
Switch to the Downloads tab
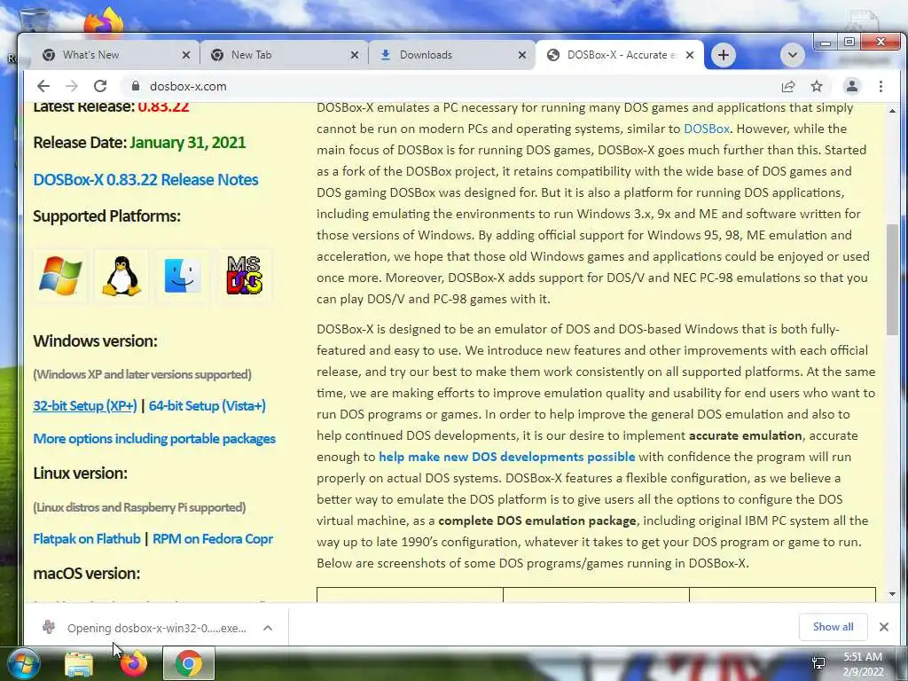[x=451, y=55]
